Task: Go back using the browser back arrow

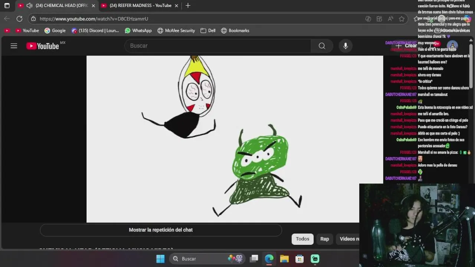Action: pos(7,19)
